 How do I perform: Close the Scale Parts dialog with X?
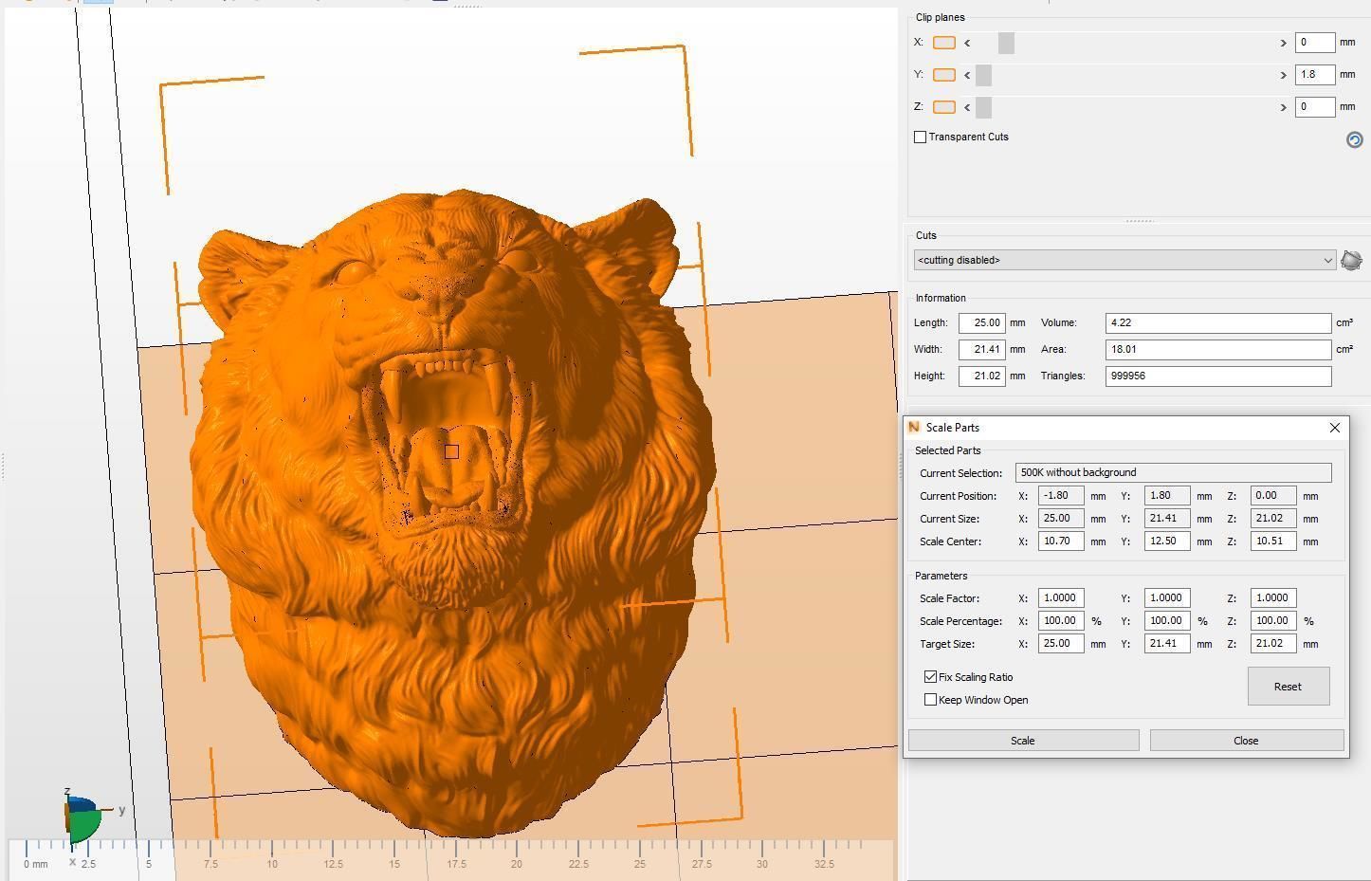pyautogui.click(x=1335, y=428)
